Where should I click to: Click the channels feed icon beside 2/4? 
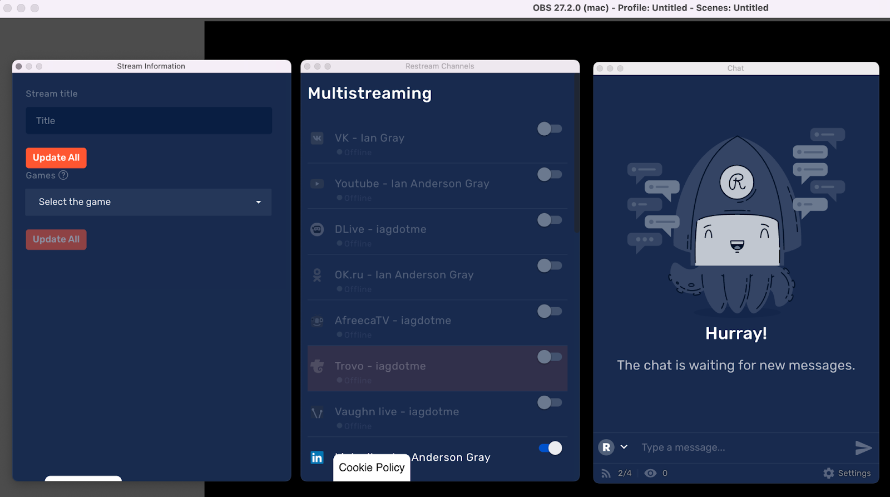point(606,473)
